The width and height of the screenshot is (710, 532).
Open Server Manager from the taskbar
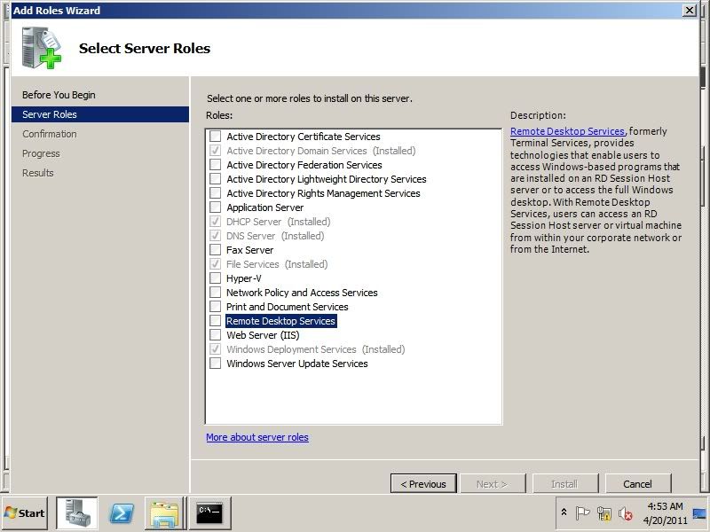77,512
